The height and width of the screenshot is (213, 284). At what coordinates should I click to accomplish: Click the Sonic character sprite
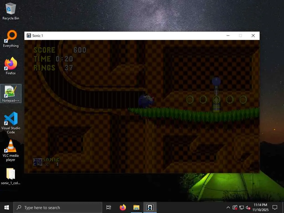click(x=146, y=101)
